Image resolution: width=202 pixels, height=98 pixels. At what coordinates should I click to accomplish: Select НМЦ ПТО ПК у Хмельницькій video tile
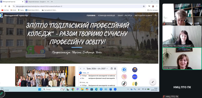(x=182, y=37)
